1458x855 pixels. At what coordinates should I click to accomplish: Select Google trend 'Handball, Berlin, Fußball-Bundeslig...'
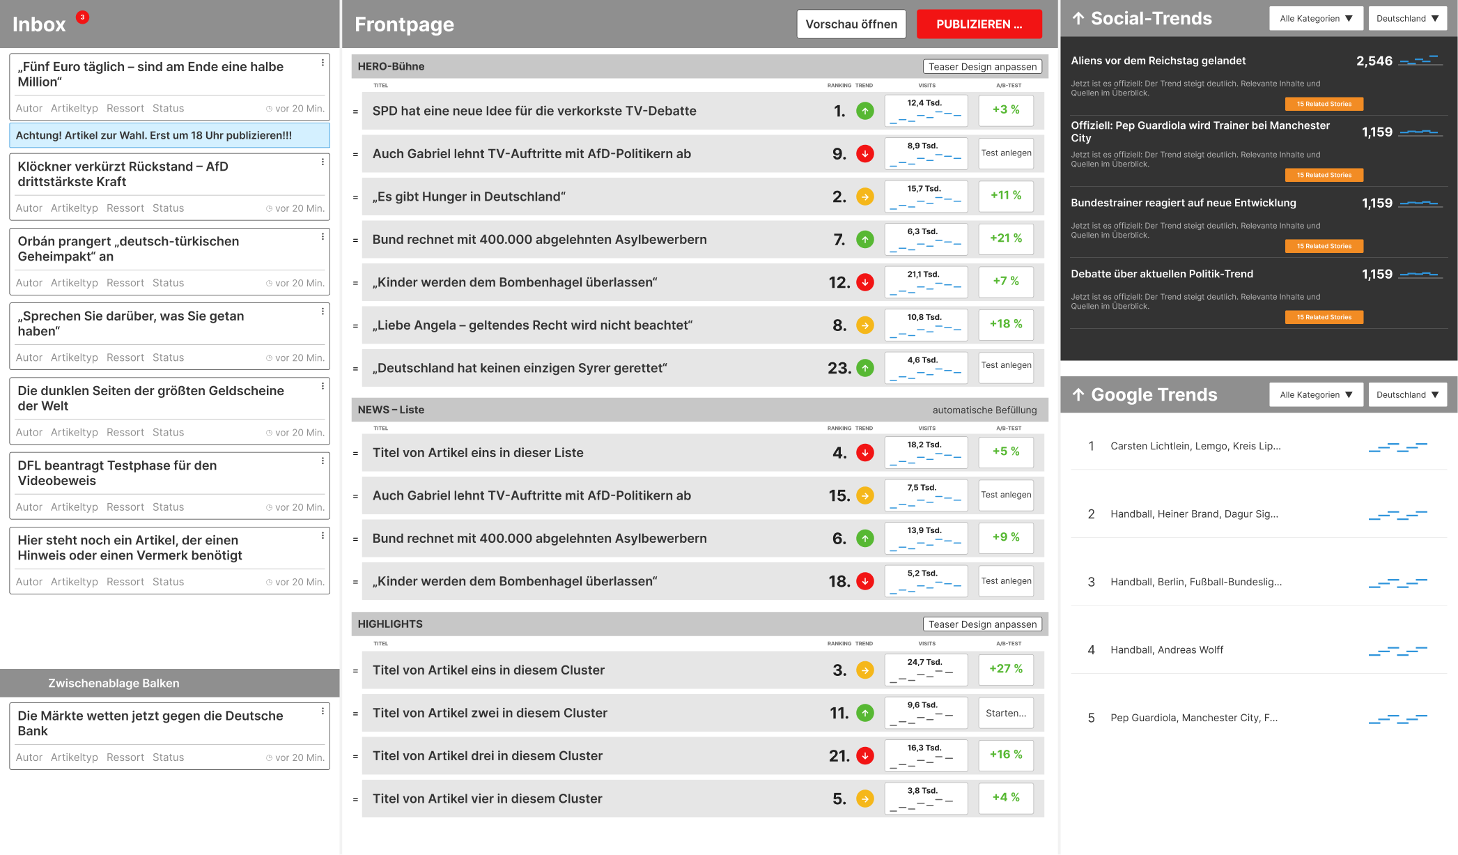1196,583
